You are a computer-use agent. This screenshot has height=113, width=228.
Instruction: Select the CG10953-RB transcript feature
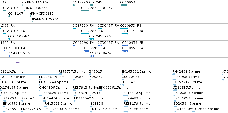(x=124, y=28)
